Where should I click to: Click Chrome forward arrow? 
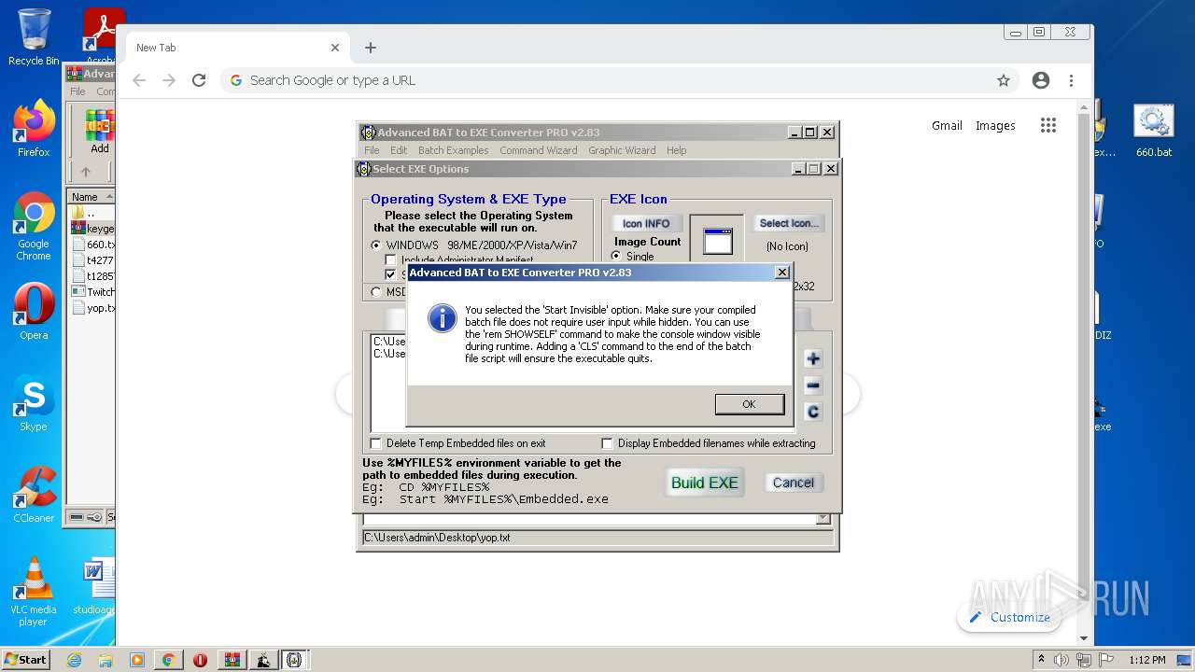(x=169, y=80)
